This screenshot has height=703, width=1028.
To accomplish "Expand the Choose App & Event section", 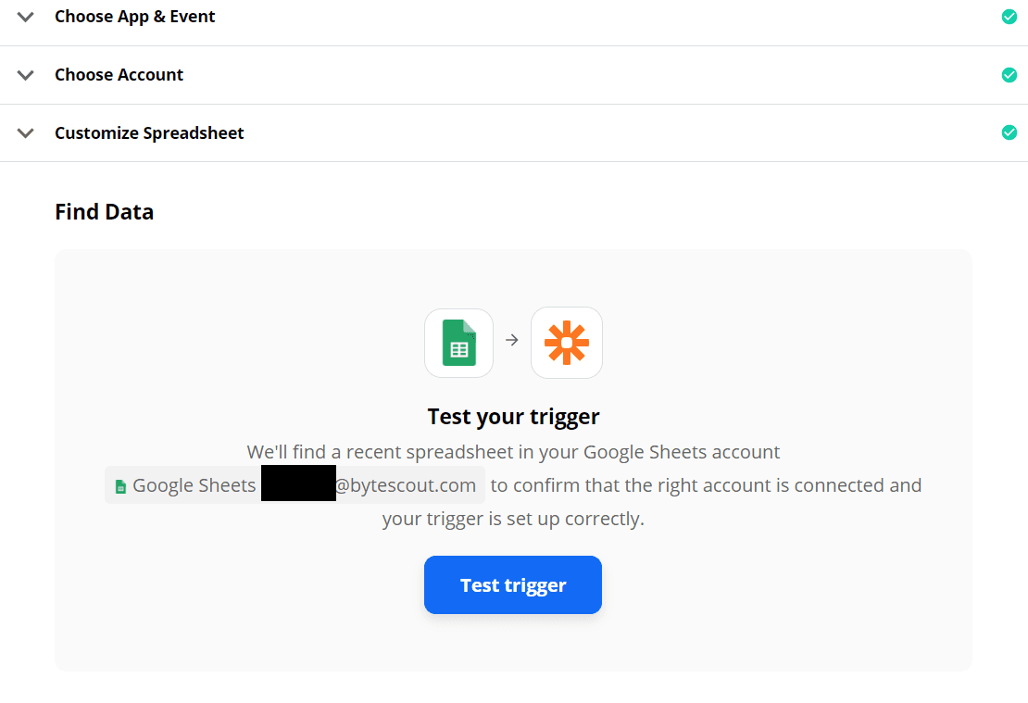I will [25, 16].
